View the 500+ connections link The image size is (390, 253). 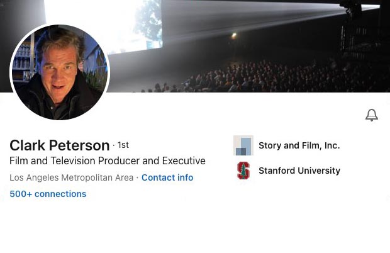[48, 194]
